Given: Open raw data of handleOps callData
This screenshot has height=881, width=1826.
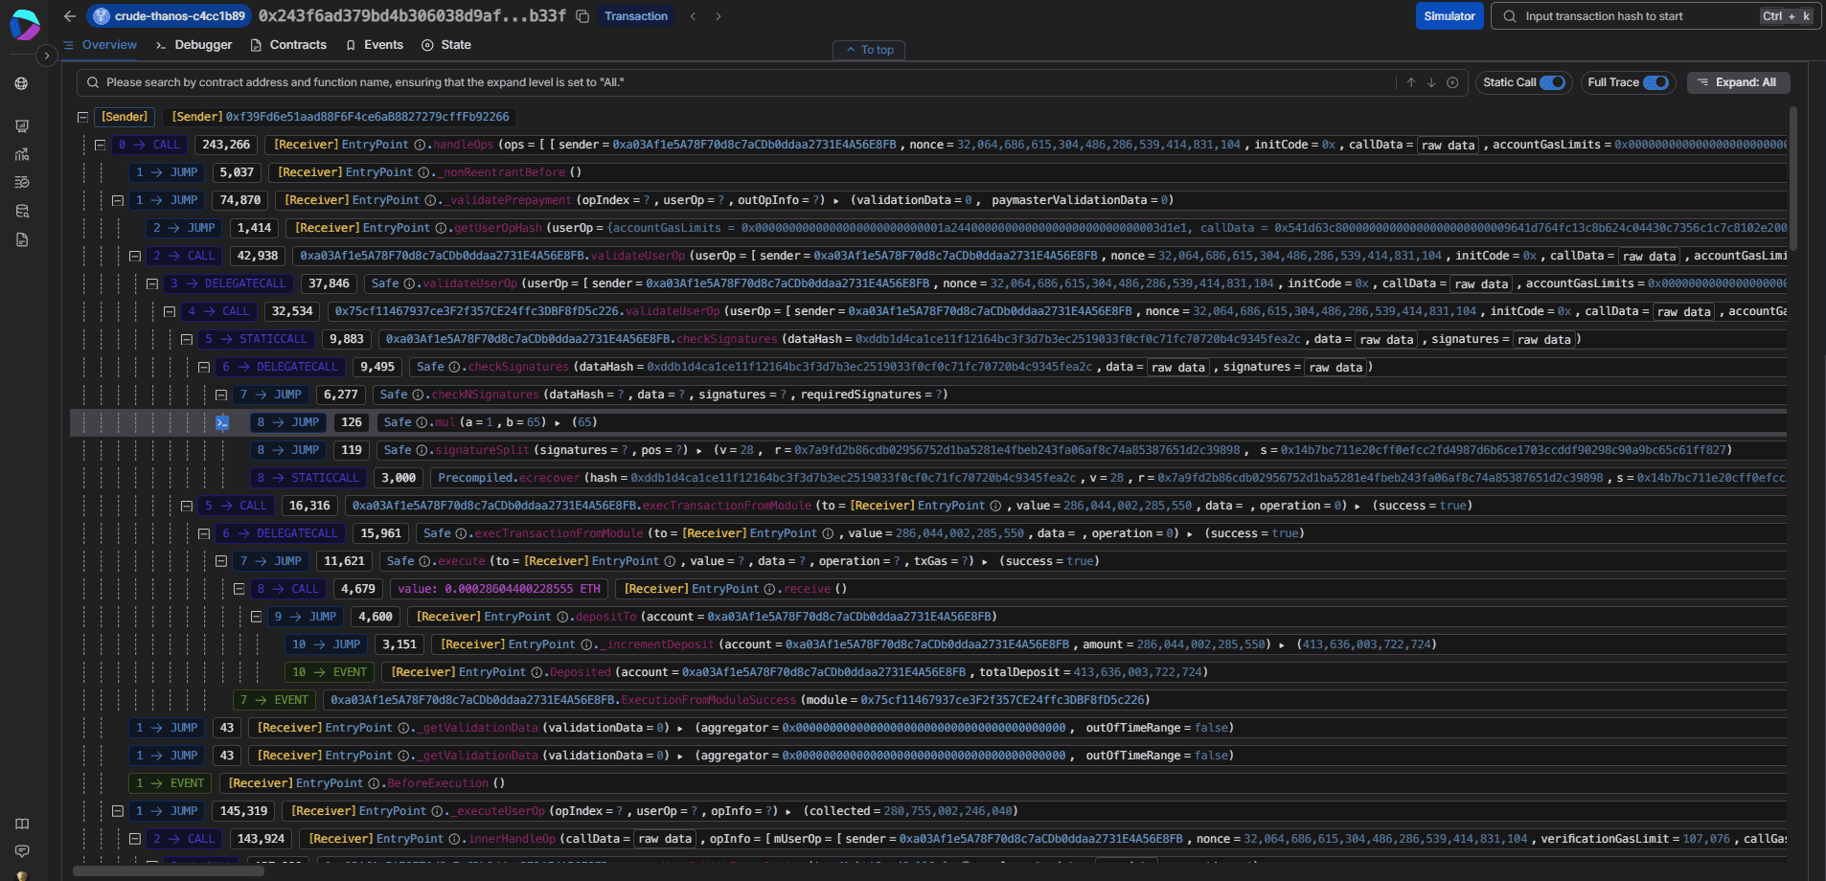Looking at the screenshot, I should 1448,146.
